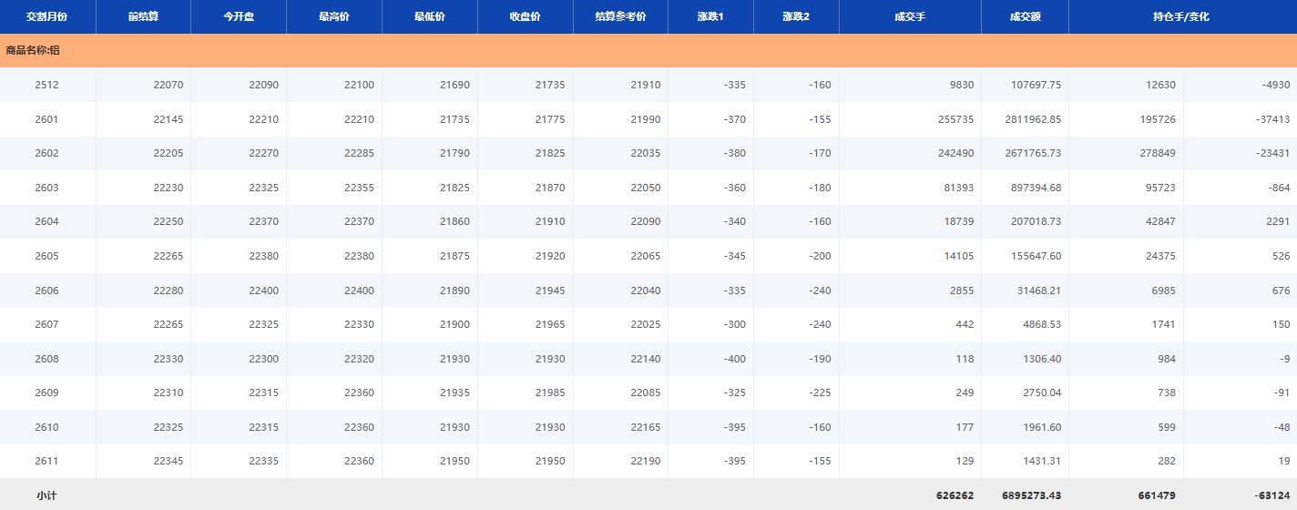This screenshot has width=1297, height=510.
Task: Select the 最低价 column header
Action: click(430, 17)
